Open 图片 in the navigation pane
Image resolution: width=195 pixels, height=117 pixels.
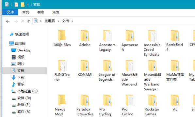[18, 64]
